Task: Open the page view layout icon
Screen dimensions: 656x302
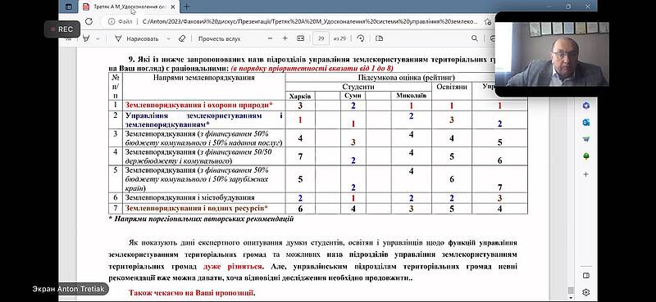Action: (379, 38)
